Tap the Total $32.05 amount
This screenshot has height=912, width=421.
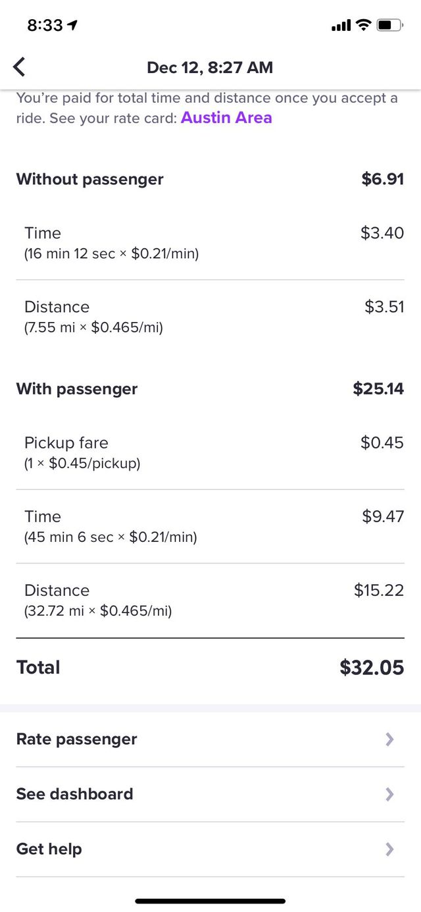coord(372,667)
